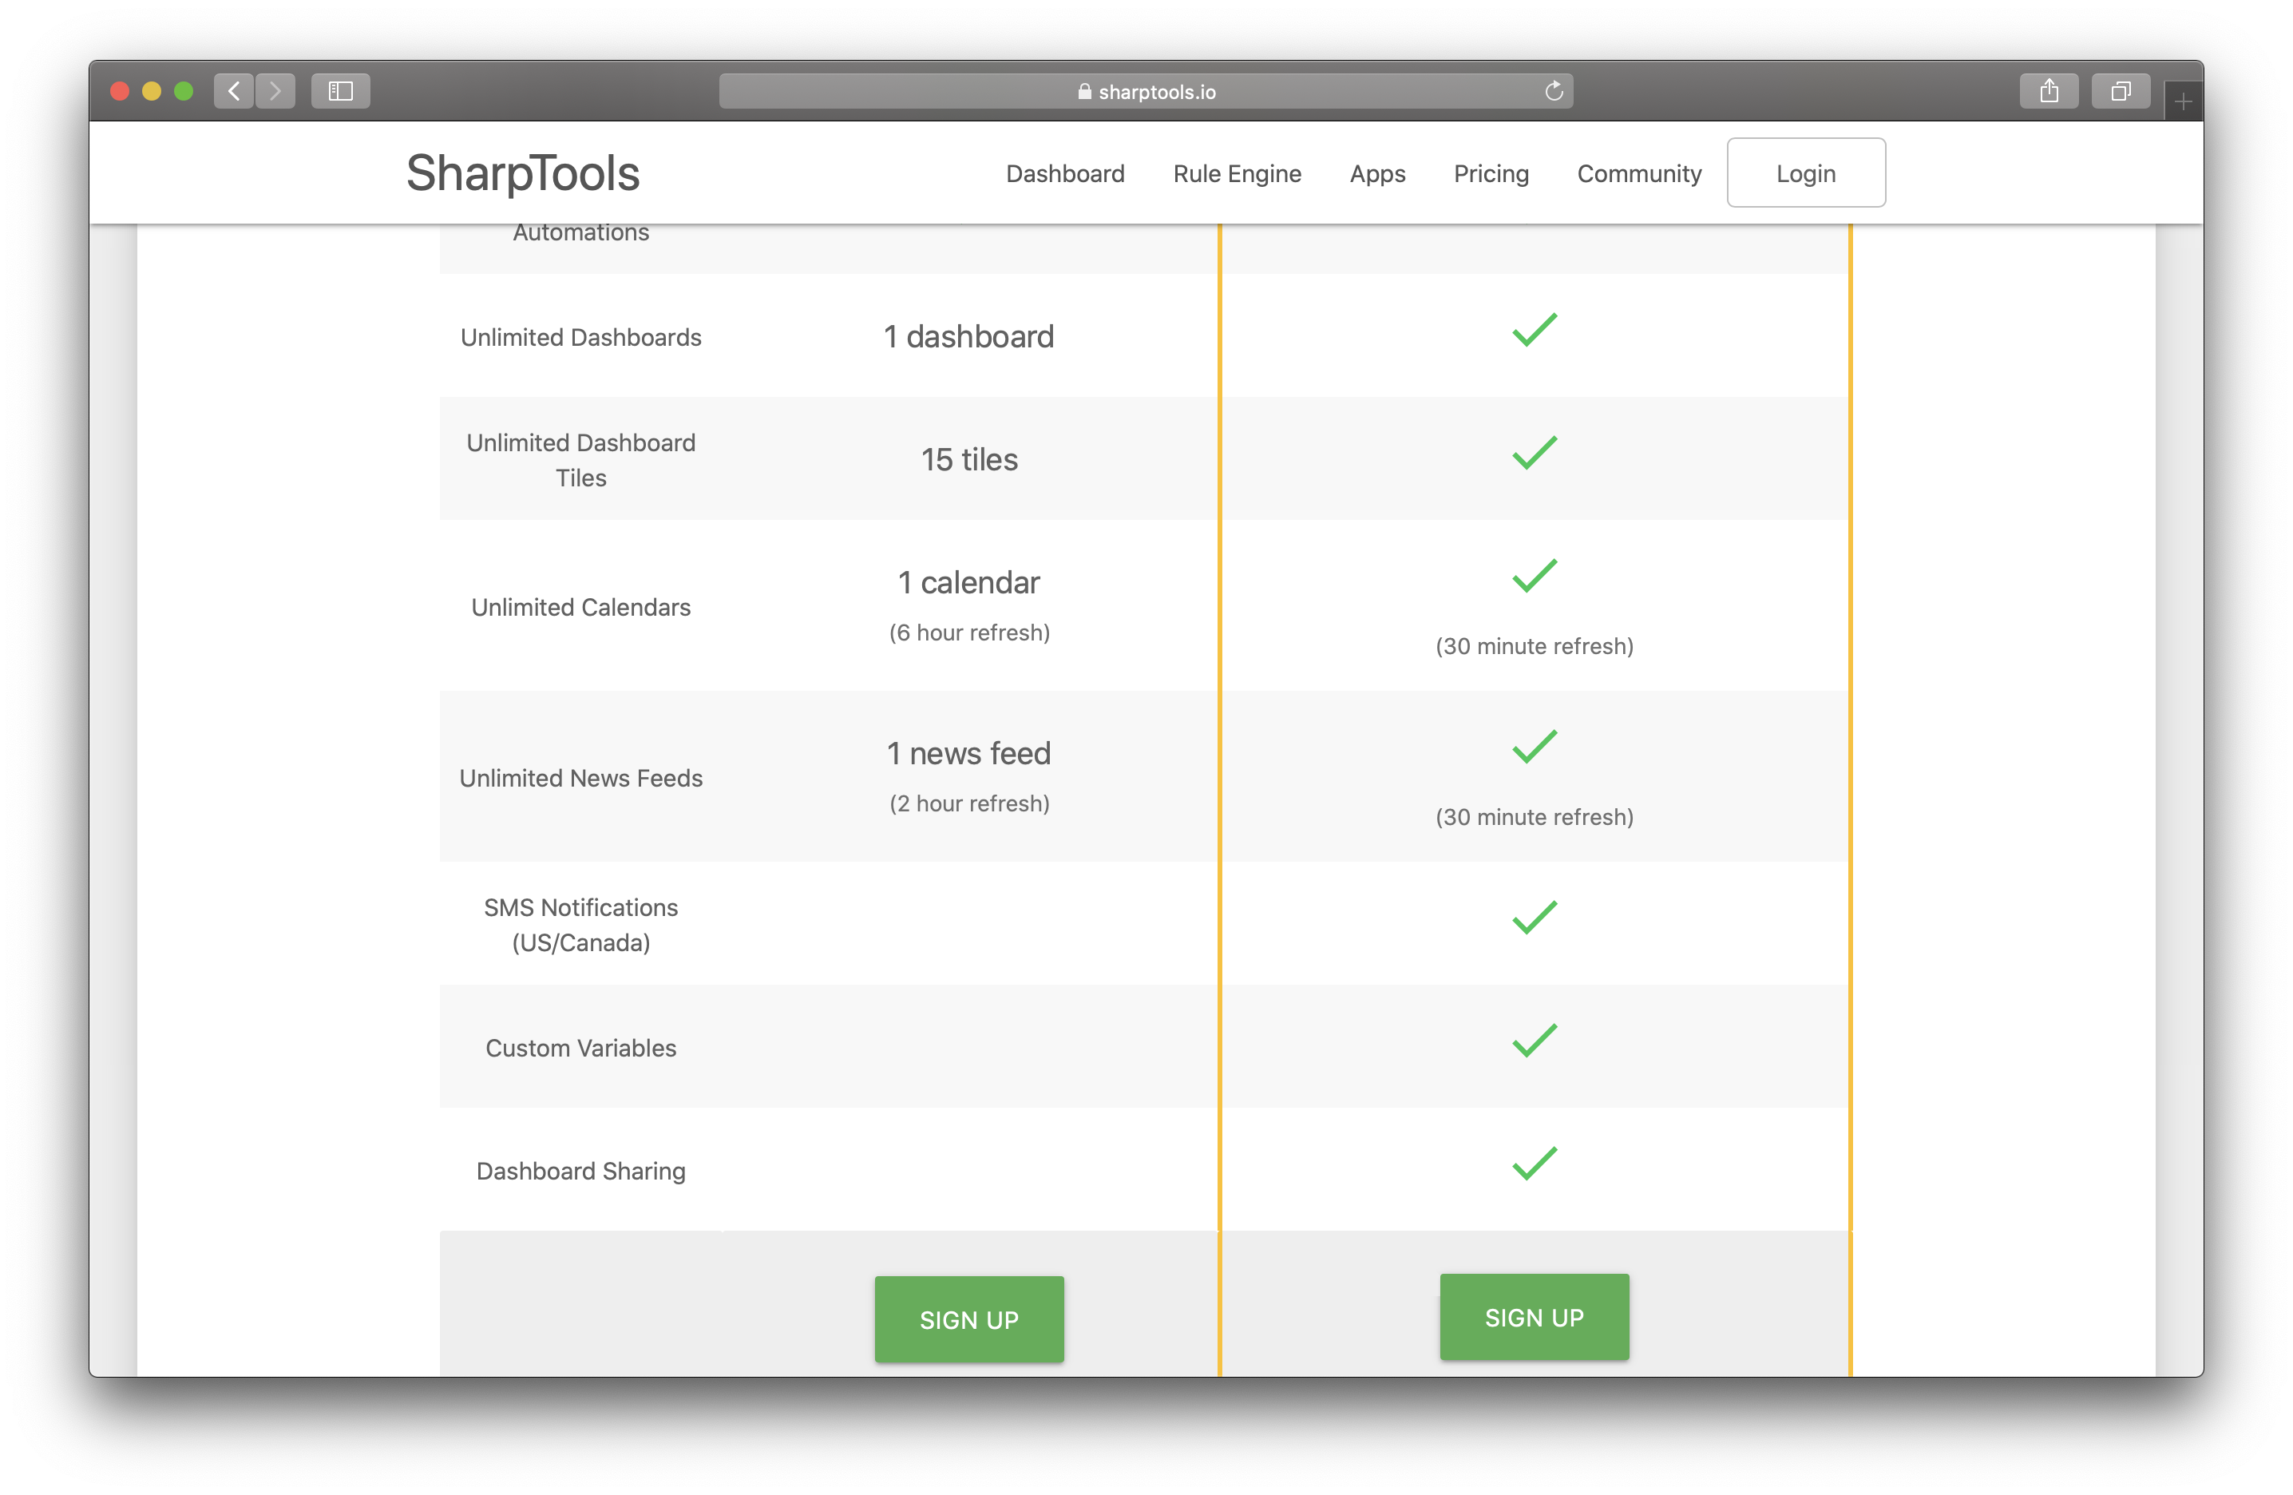Click the Safari forward navigation arrow
Screen dimensions: 2293x1495
pyautogui.click(x=275, y=90)
